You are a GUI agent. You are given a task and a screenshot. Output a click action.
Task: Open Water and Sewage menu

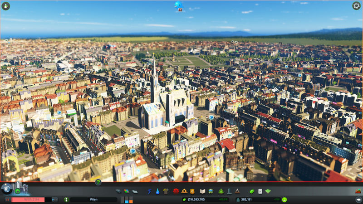point(157,191)
